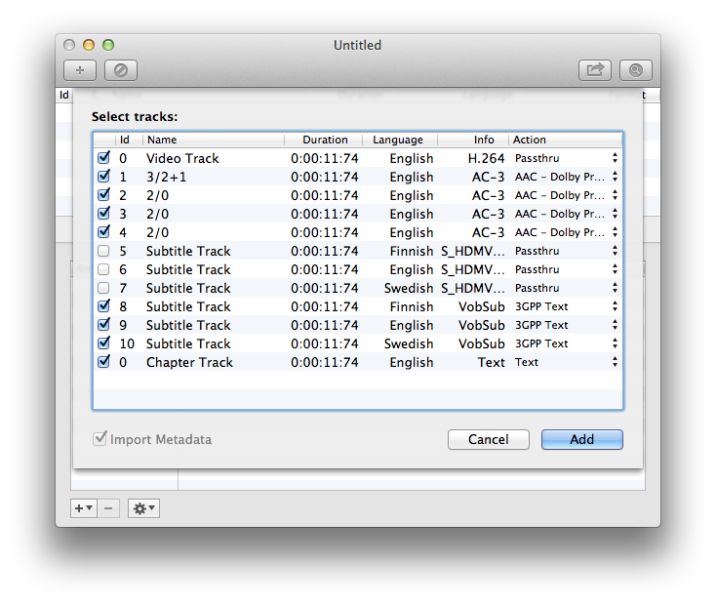Sort by the Language column header
This screenshot has width=716, height=604.
pyautogui.click(x=398, y=140)
